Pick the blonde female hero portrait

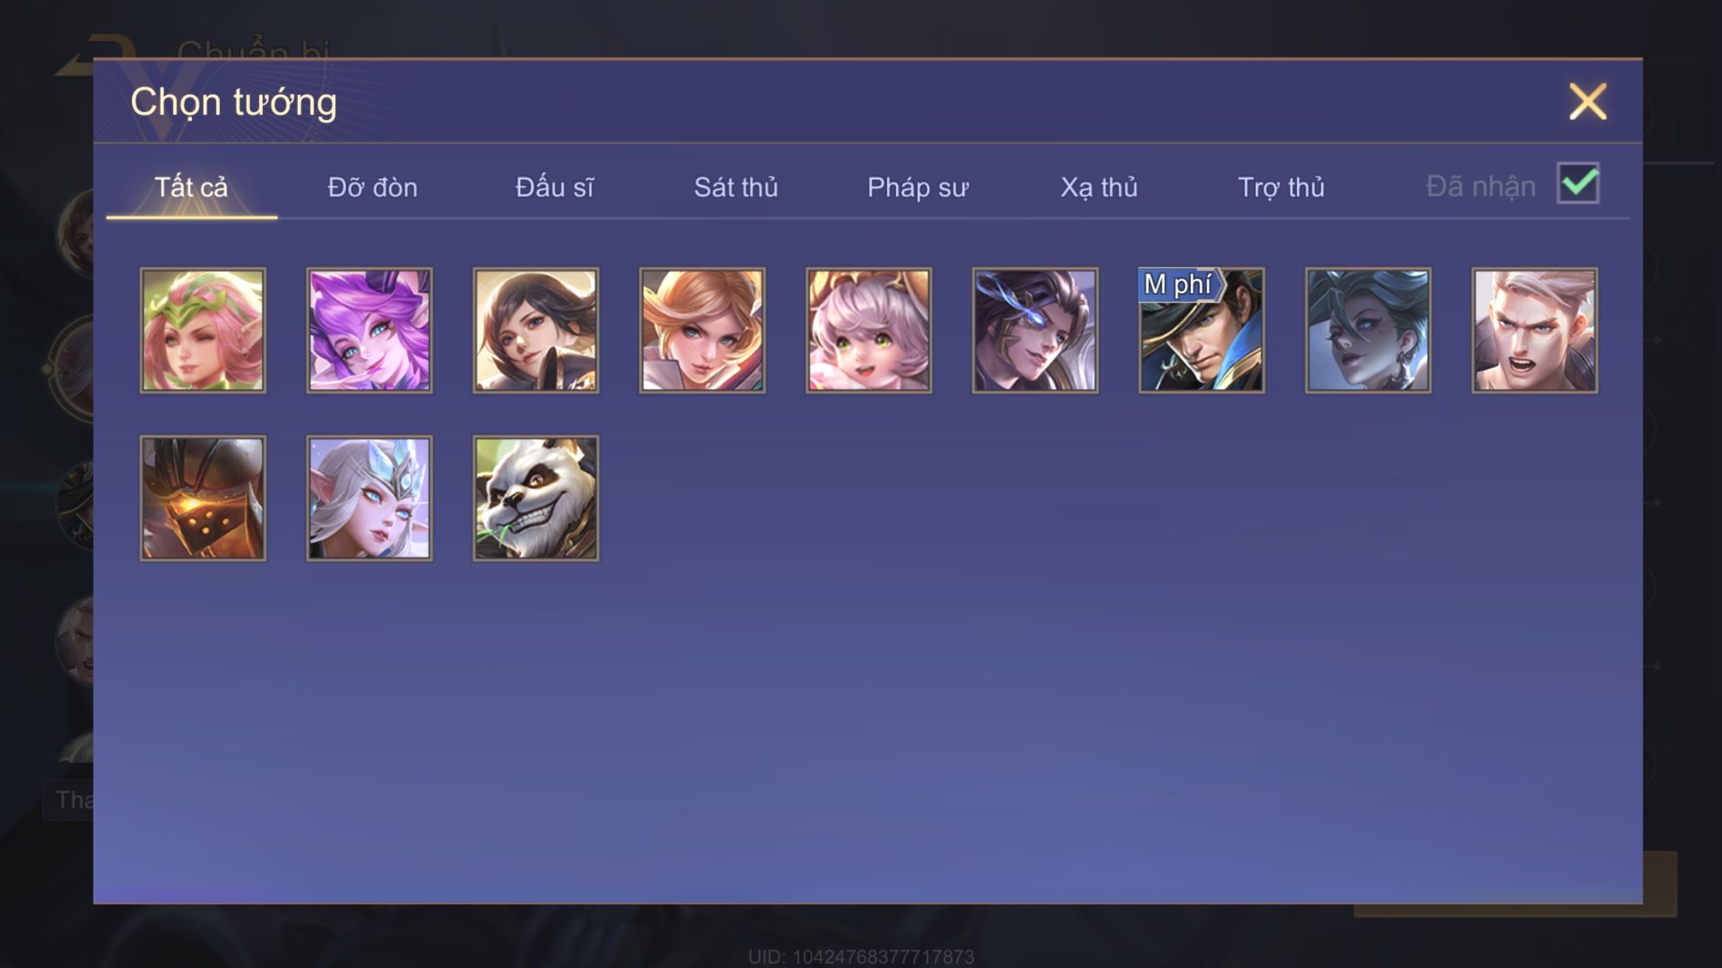pyautogui.click(x=703, y=330)
